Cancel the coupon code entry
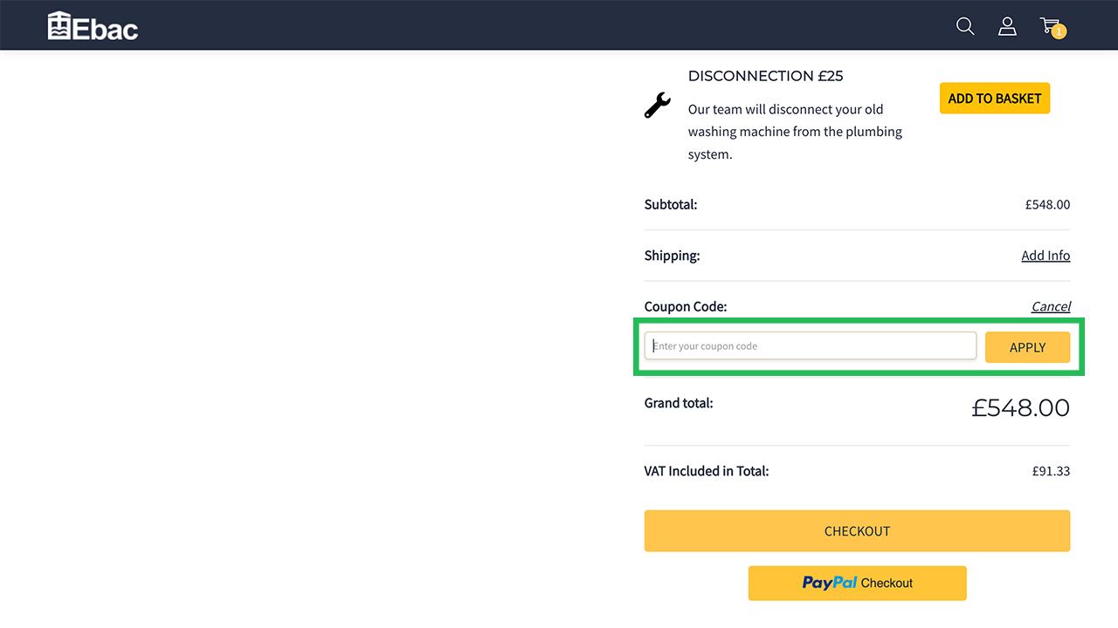 (x=1050, y=306)
